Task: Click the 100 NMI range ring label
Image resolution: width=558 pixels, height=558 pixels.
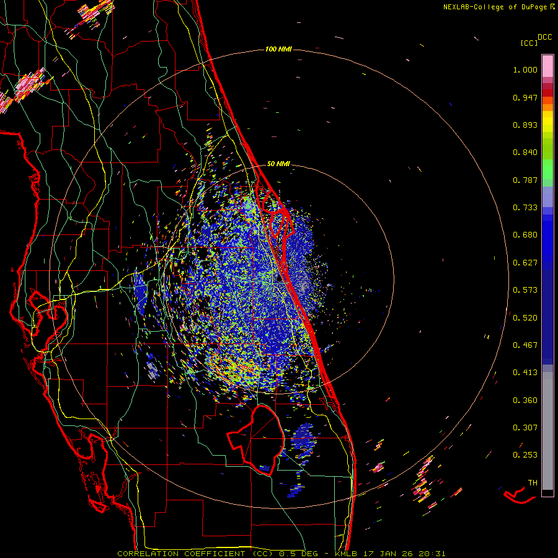Action: pos(278,49)
